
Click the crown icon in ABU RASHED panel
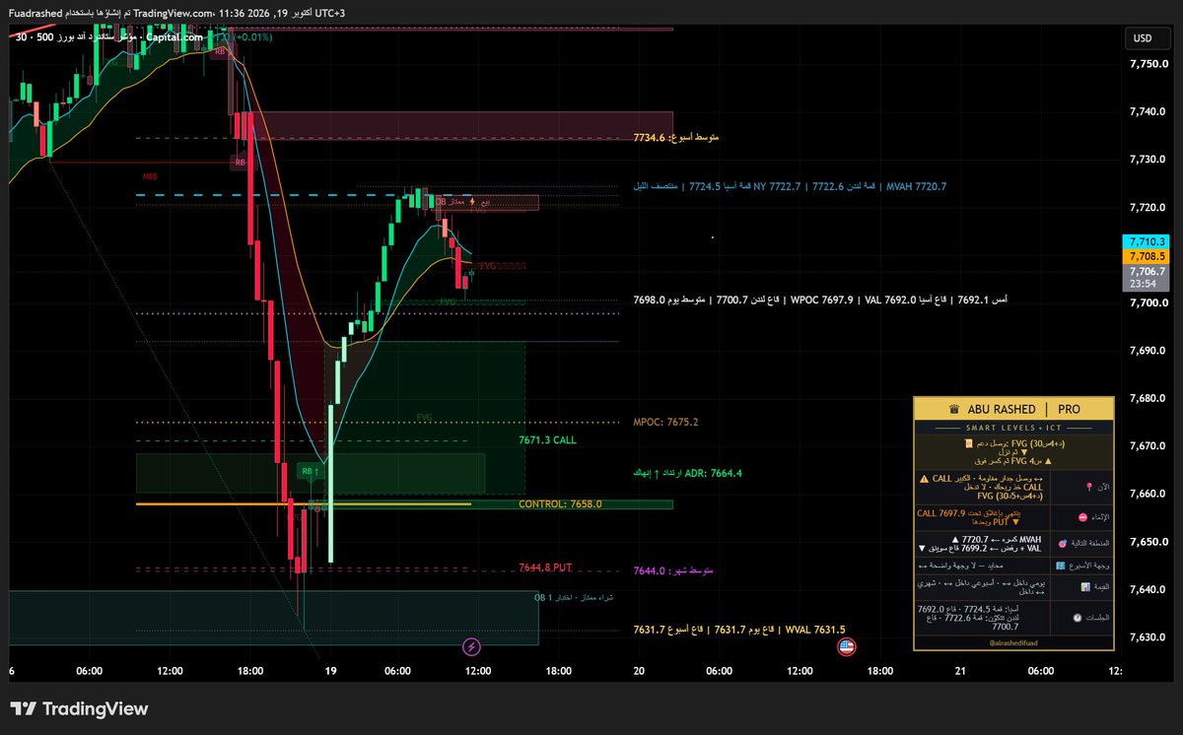(x=953, y=409)
